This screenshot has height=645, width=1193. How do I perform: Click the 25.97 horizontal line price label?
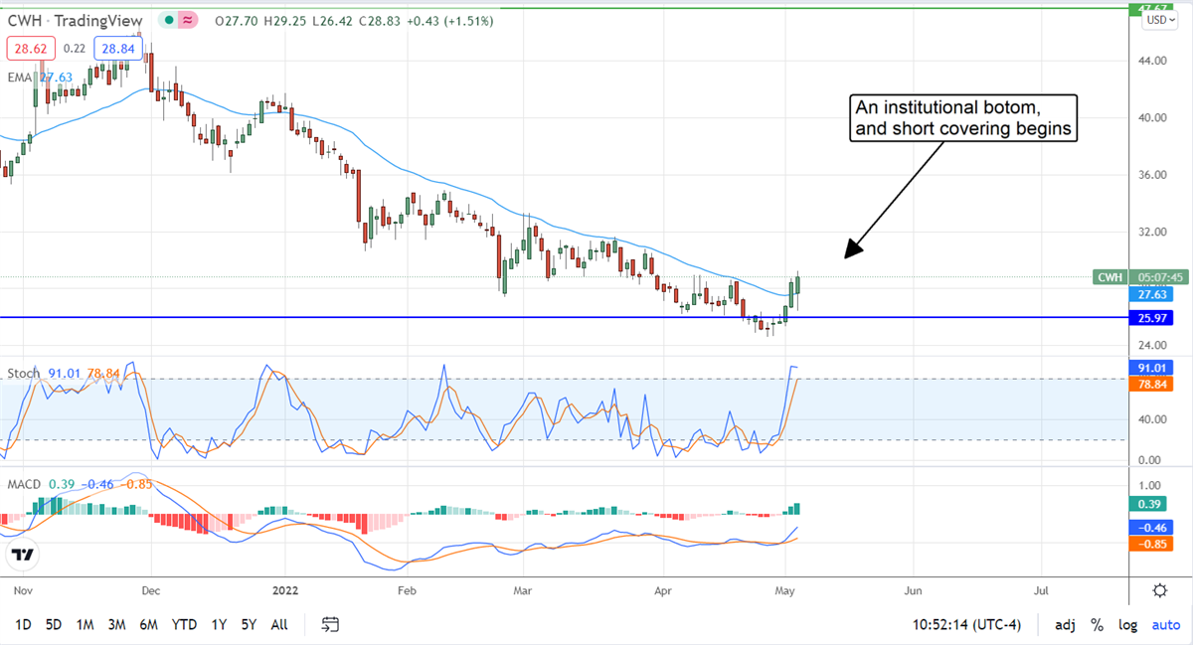1155,317
